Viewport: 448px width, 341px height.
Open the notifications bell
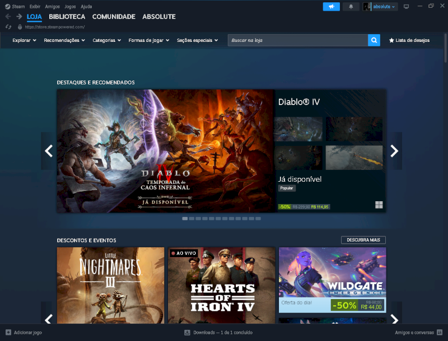351,7
